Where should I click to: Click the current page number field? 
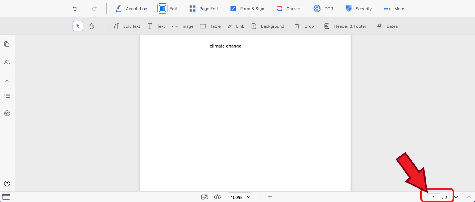tap(433, 197)
